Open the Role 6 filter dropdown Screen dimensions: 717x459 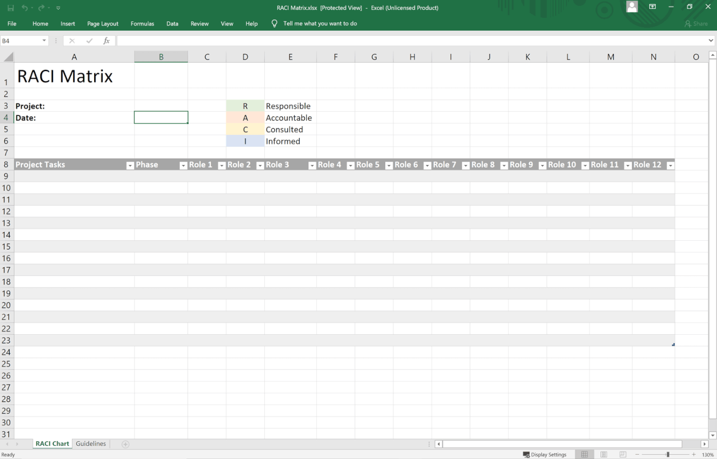tap(427, 166)
